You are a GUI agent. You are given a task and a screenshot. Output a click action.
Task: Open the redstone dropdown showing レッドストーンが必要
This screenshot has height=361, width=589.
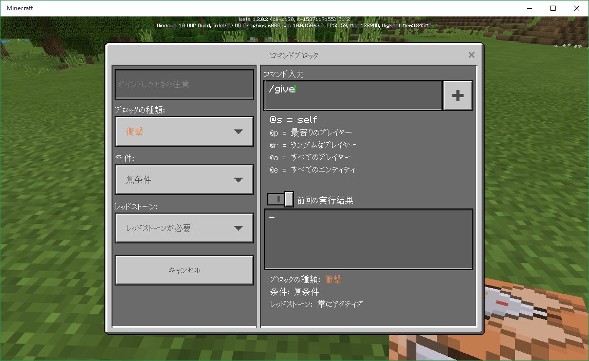pyautogui.click(x=184, y=228)
